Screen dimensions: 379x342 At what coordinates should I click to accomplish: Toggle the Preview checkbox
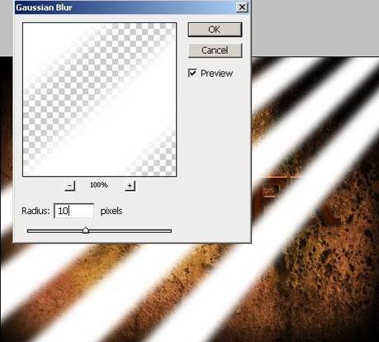tap(192, 73)
